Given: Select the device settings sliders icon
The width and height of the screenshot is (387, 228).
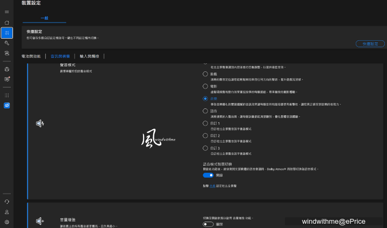Looking at the screenshot, I should 7,33.
